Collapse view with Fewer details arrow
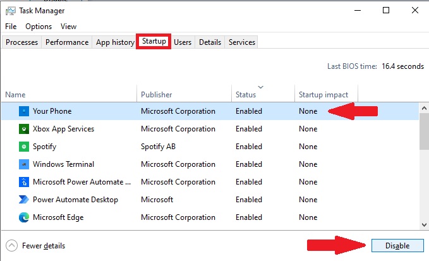The width and height of the screenshot is (429, 261). (x=11, y=245)
